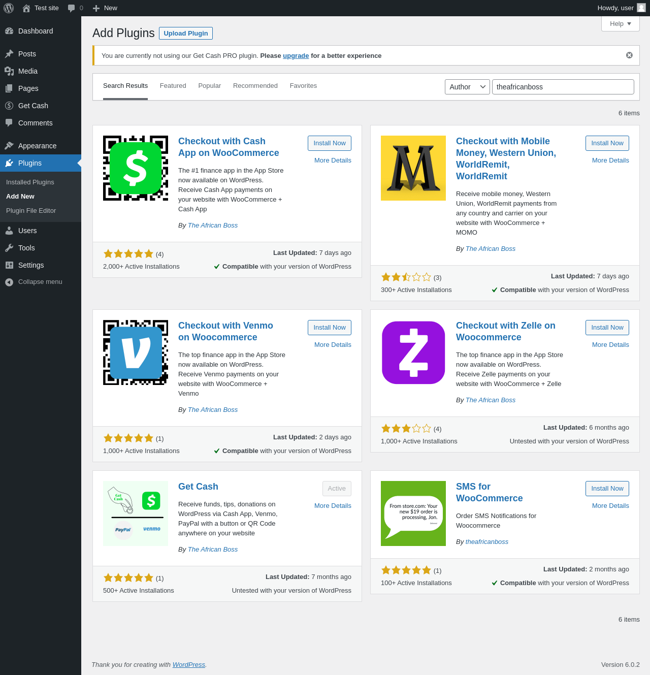The image size is (650, 675).
Task: Open More Details for SMS plugin
Action: (610, 506)
